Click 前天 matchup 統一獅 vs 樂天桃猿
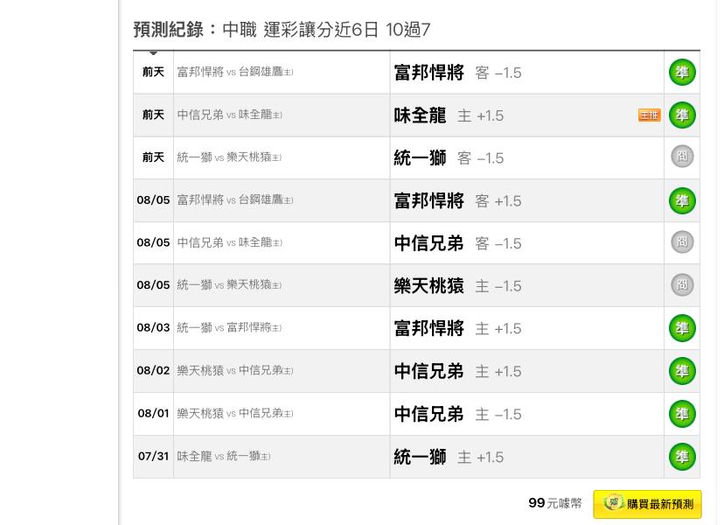Image resolution: width=724 pixels, height=525 pixels. click(229, 157)
